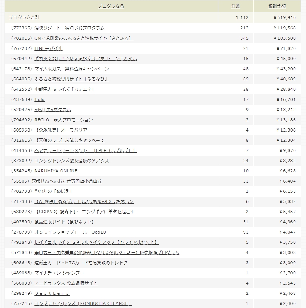The image size is (306, 308).
Task: Click the count 91 for Qoo10
Action: tap(246, 232)
